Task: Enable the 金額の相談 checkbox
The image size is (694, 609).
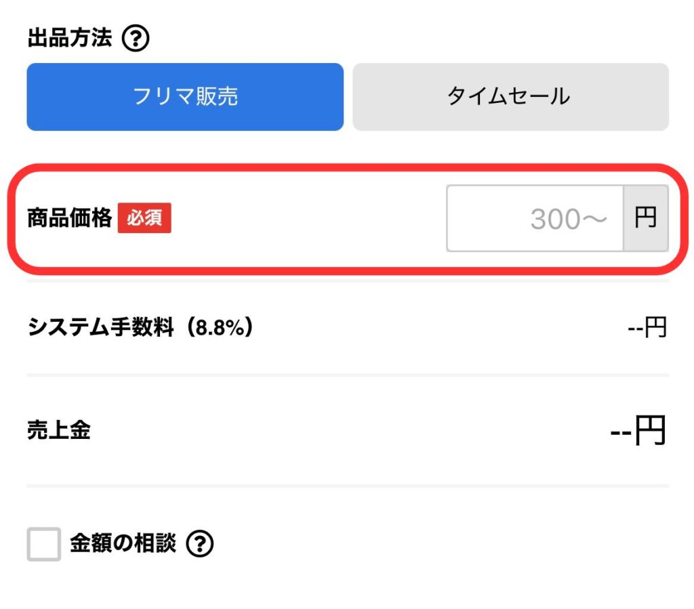Action: tap(44, 544)
